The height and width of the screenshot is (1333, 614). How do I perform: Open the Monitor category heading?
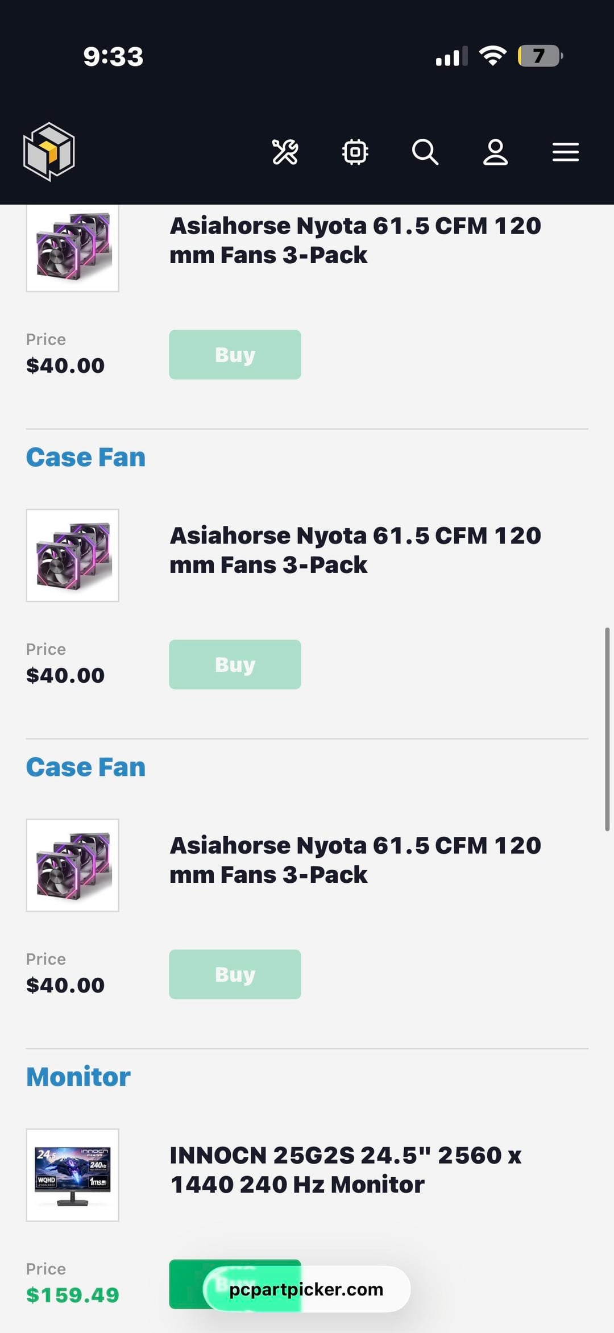pos(78,1077)
